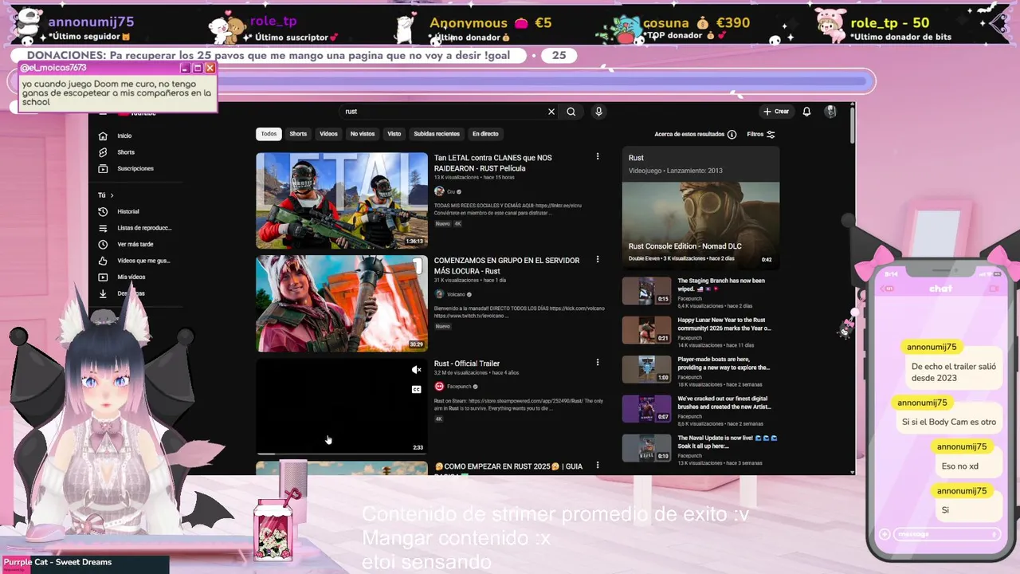The image size is (1020, 574).
Task: Click the Nuevo badge under Volcano video
Action: [442, 326]
